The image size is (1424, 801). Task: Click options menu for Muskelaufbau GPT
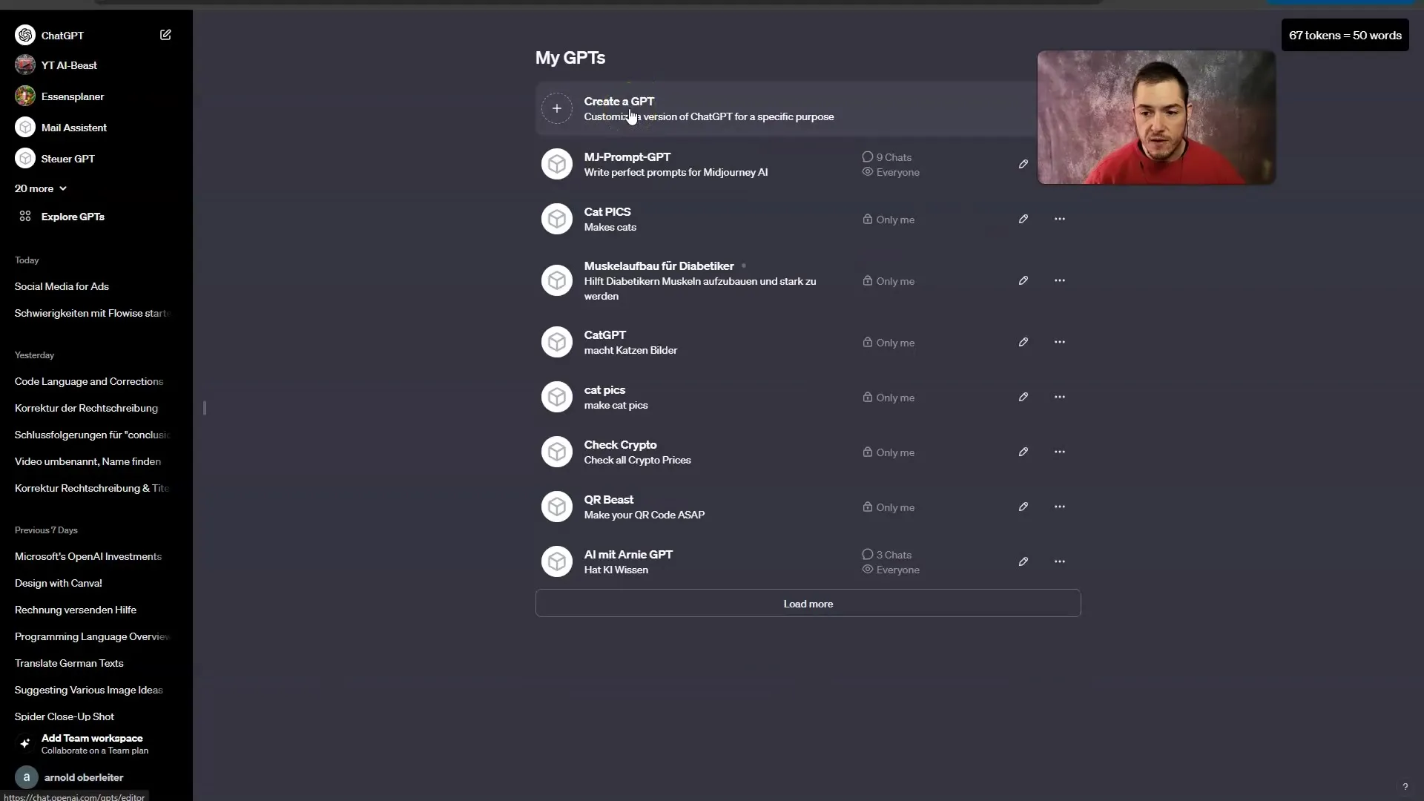coord(1058,280)
